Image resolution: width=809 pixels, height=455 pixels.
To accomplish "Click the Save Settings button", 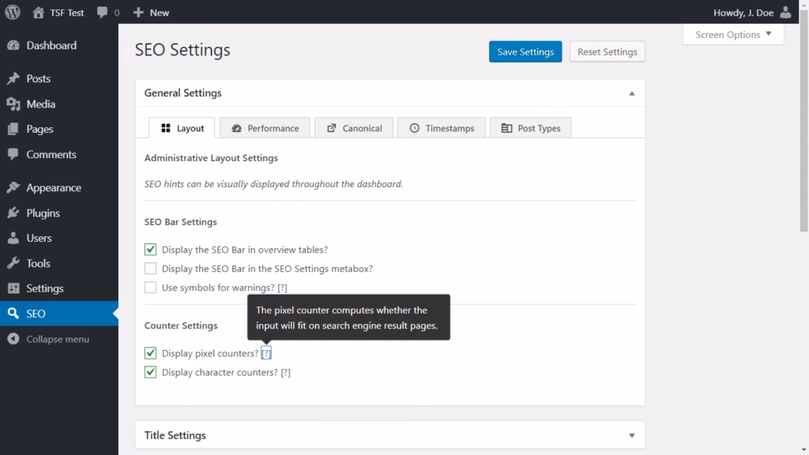I will [x=525, y=51].
